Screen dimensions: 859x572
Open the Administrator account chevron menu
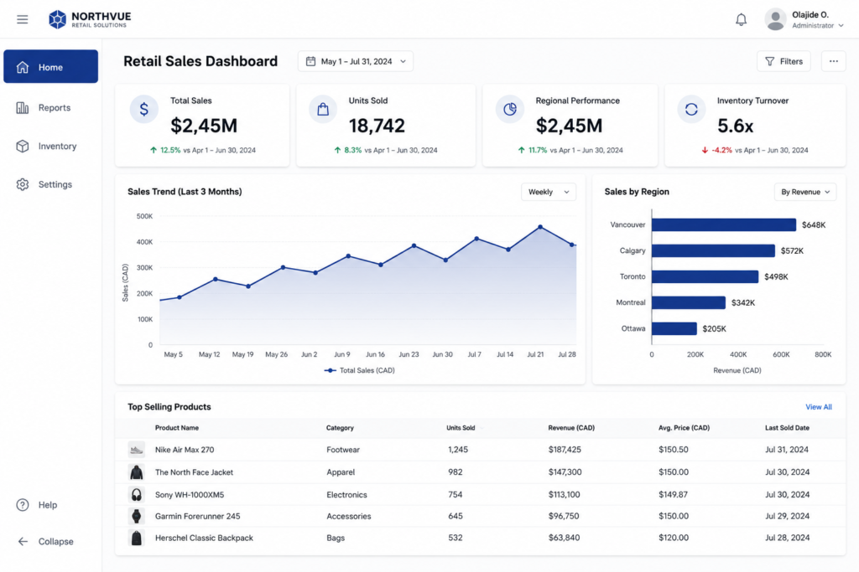click(841, 26)
